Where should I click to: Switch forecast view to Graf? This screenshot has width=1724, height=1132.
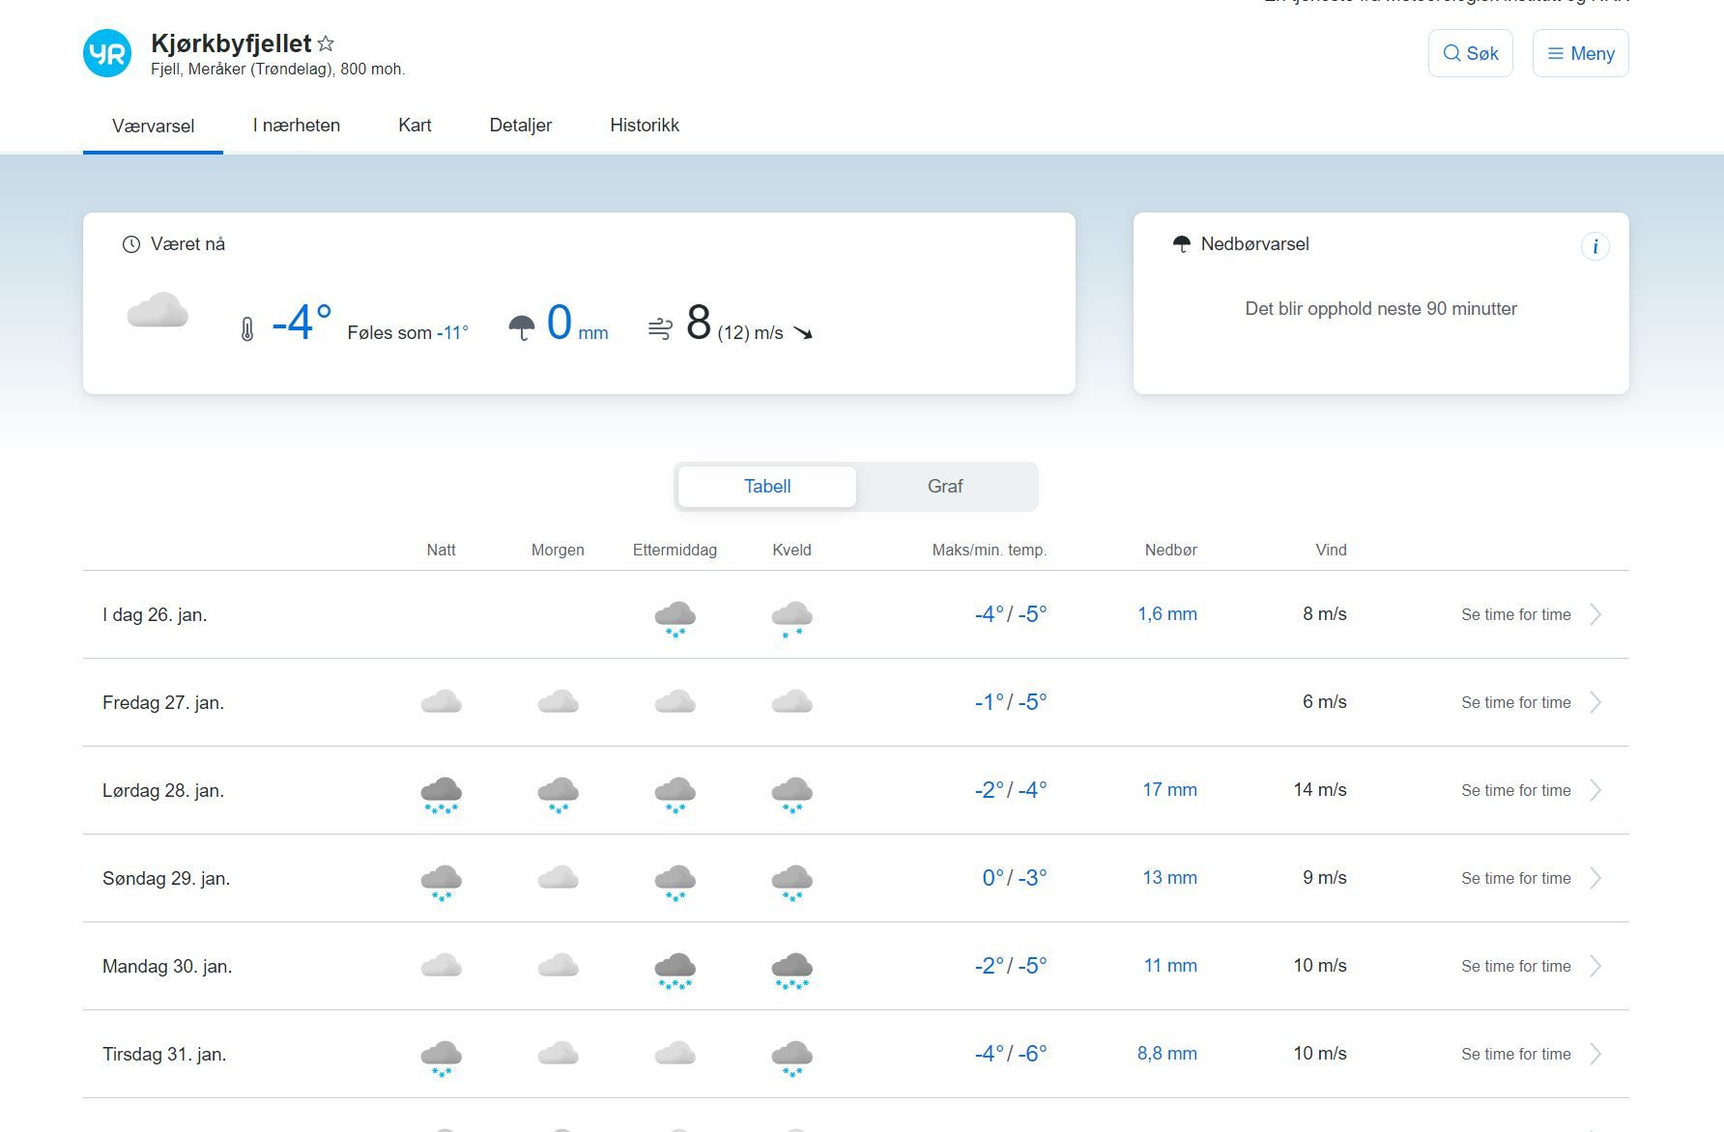(x=944, y=487)
